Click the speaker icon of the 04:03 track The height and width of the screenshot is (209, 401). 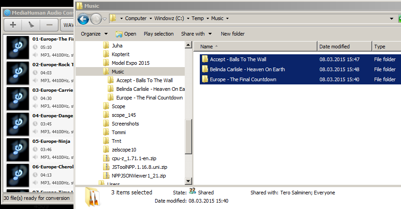pos(35,80)
